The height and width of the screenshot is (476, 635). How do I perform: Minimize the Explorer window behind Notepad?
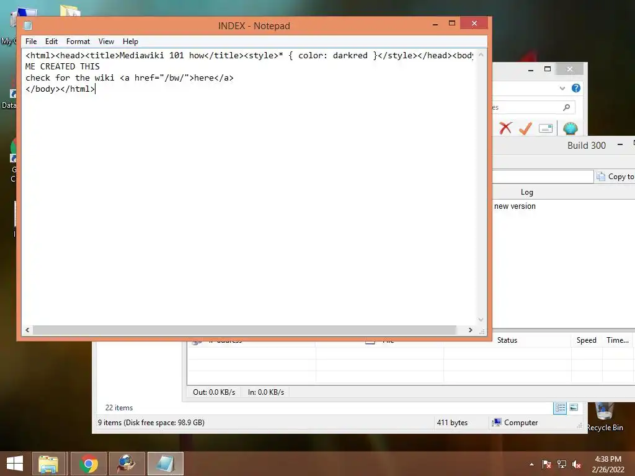coord(531,69)
